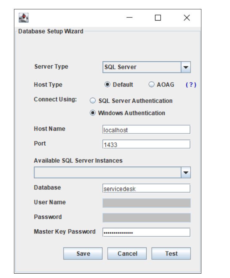Select the Database field with servicedesk
Screen dimensions: 230x278
(x=146, y=189)
